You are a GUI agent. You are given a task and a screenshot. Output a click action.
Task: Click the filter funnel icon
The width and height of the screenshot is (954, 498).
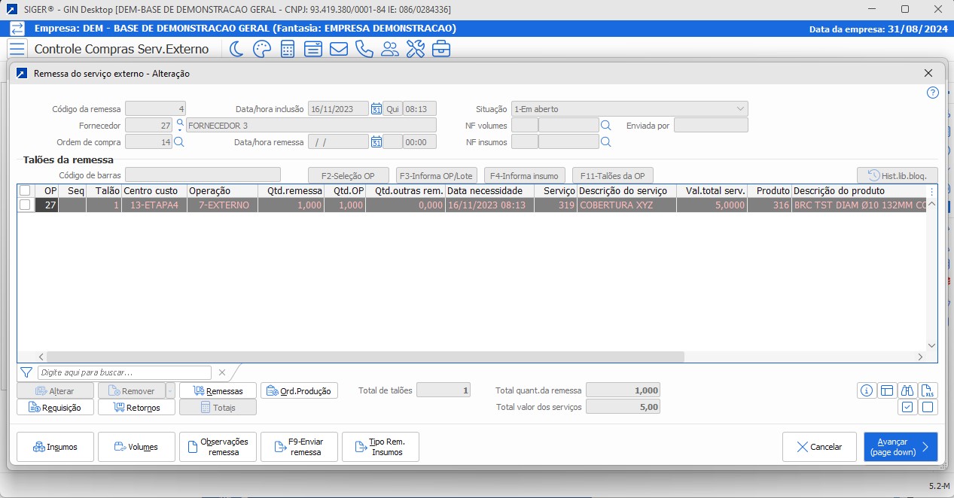(26, 372)
